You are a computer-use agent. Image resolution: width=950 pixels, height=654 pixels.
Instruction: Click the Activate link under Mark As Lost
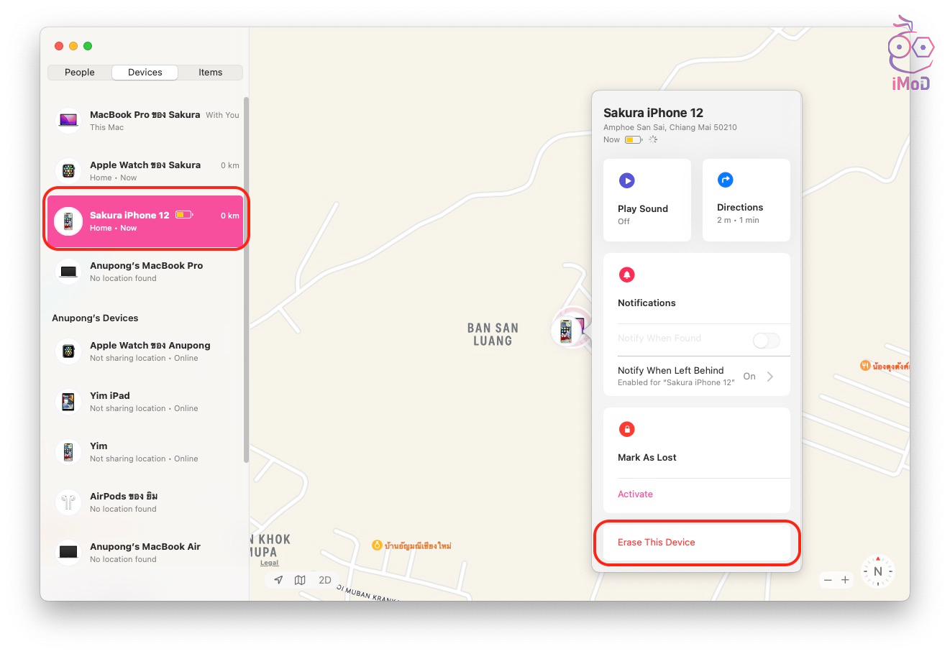(635, 494)
